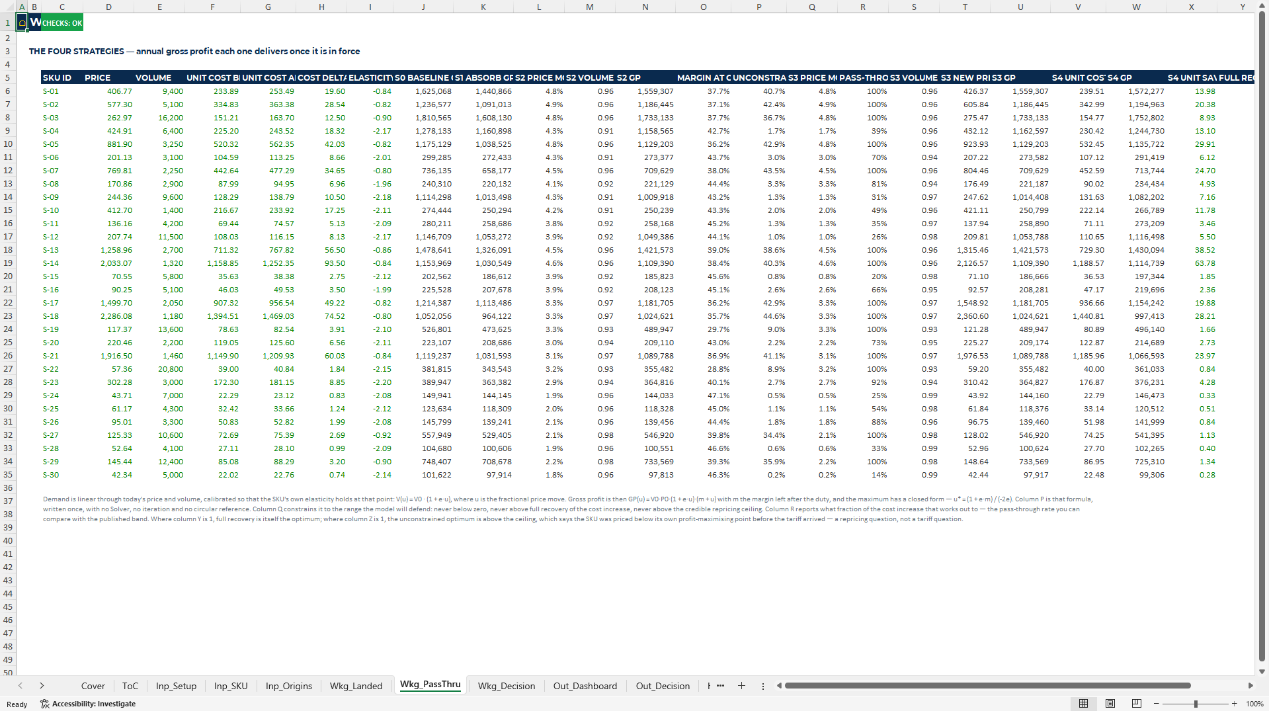This screenshot has width=1269, height=711.
Task: Open the sheet tab options dots
Action: [762, 686]
